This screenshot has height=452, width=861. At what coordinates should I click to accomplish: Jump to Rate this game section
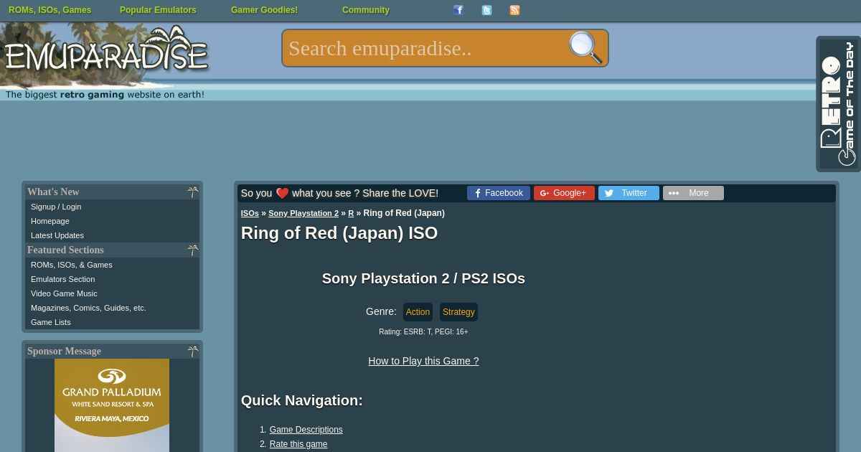[298, 444]
